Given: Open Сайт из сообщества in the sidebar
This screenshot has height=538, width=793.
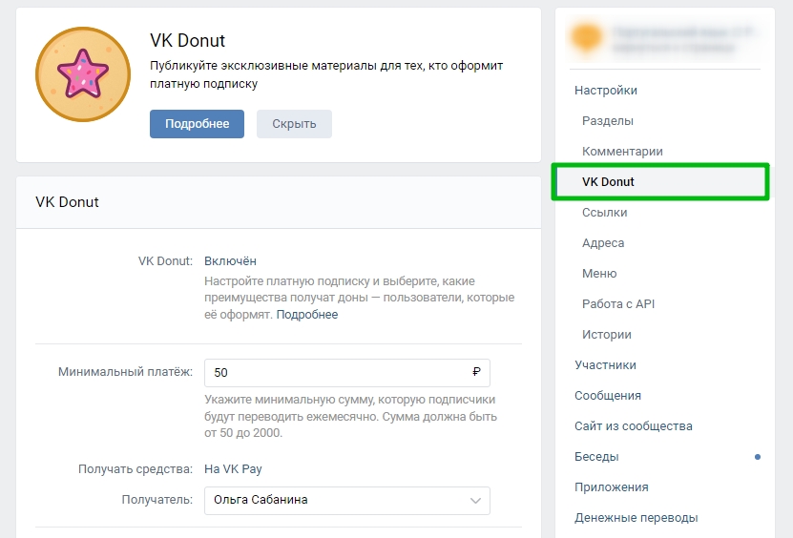Looking at the screenshot, I should click(634, 426).
